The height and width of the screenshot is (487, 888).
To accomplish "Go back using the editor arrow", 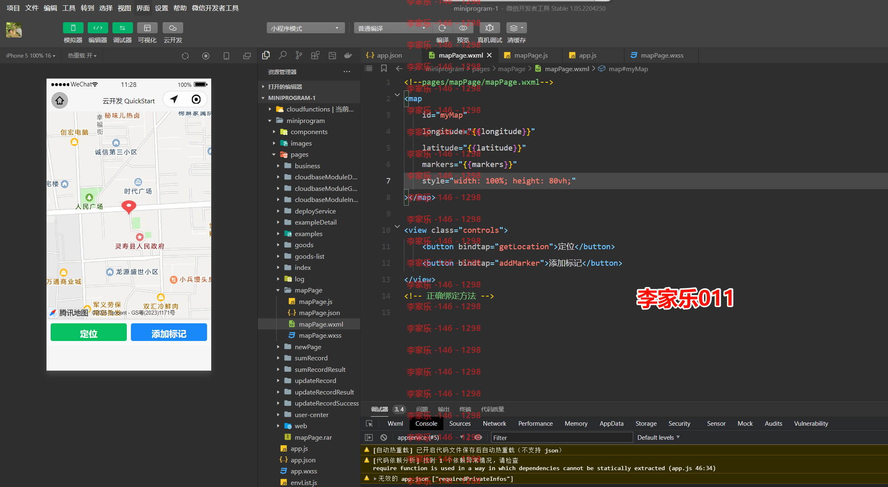I will point(399,69).
